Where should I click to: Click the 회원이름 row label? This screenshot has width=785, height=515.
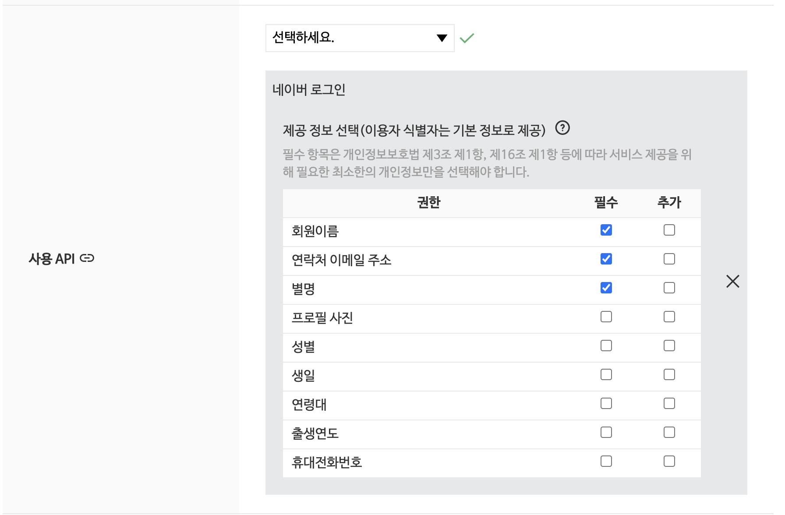pos(315,231)
